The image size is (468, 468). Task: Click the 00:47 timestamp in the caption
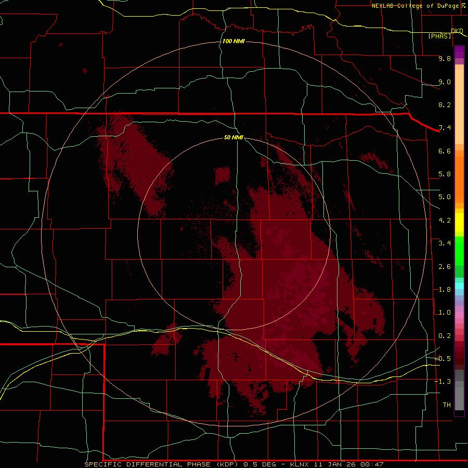click(372, 464)
